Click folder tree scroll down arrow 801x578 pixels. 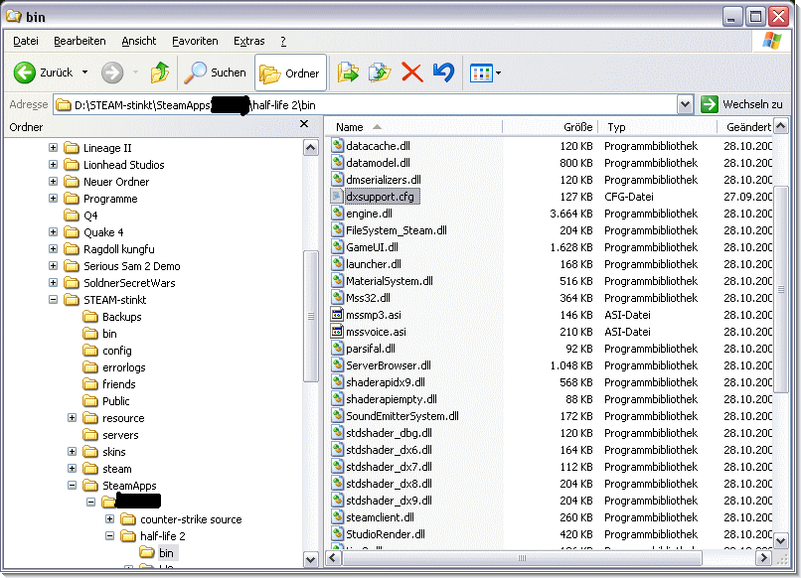pyautogui.click(x=310, y=559)
